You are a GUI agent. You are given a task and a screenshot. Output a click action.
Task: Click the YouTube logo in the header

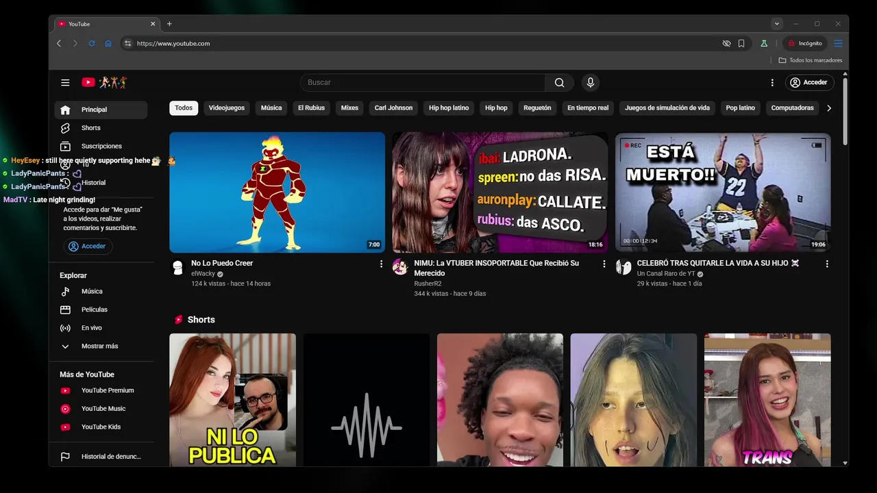[104, 82]
